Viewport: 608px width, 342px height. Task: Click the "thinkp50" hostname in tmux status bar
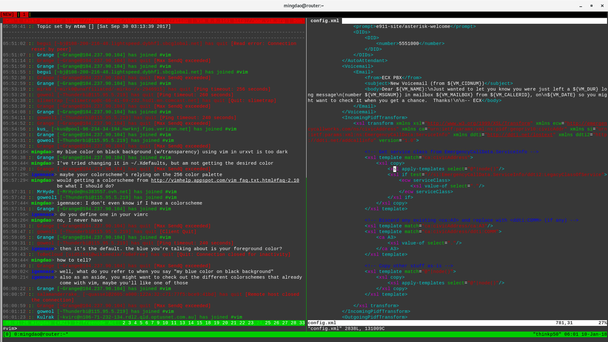point(547,334)
